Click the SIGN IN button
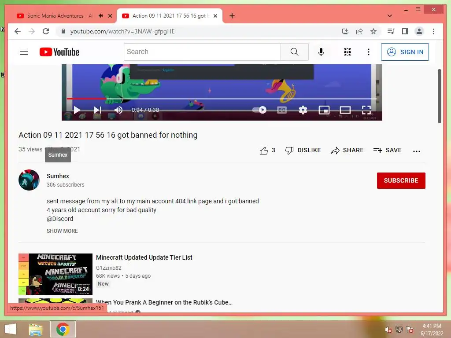 pyautogui.click(x=405, y=52)
